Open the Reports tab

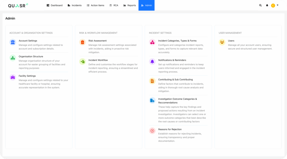click(x=129, y=5)
